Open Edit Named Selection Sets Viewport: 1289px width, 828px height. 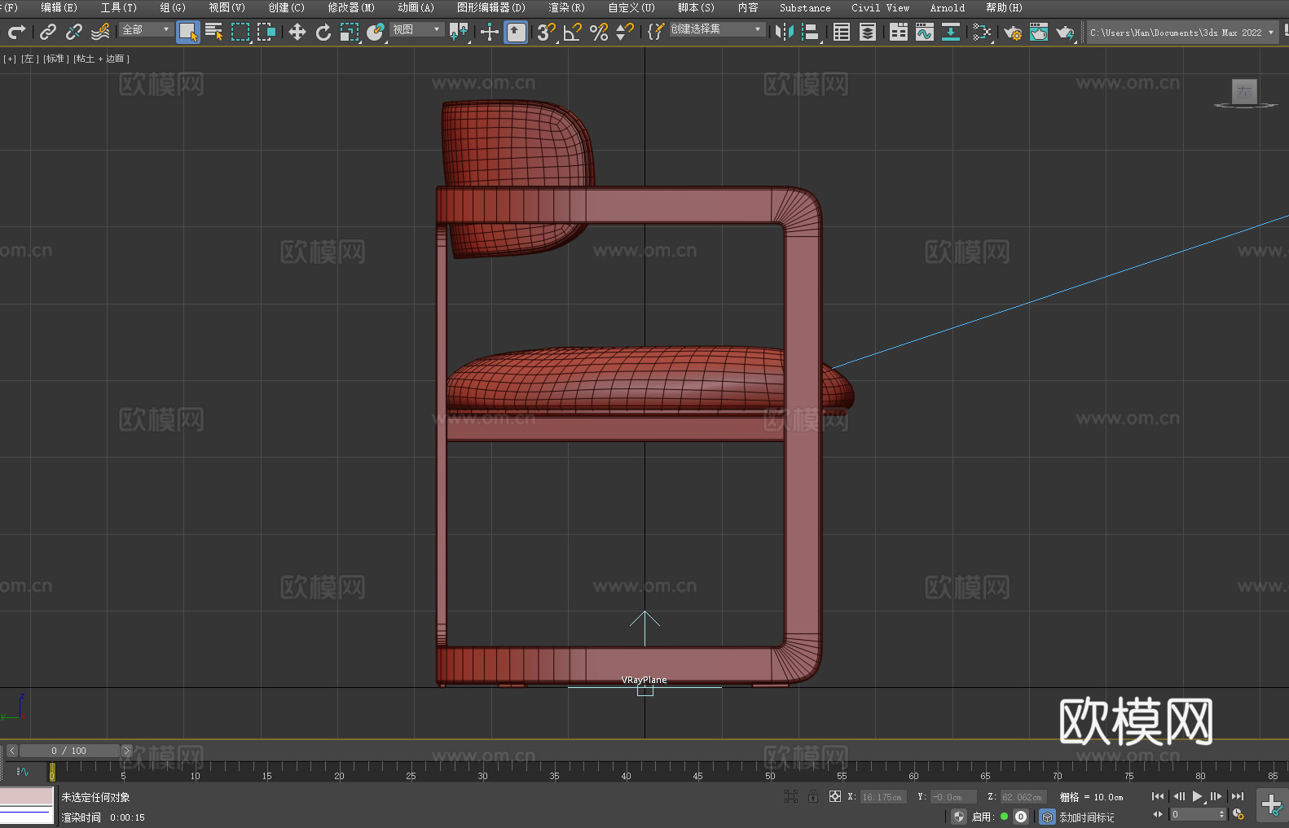[x=656, y=32]
